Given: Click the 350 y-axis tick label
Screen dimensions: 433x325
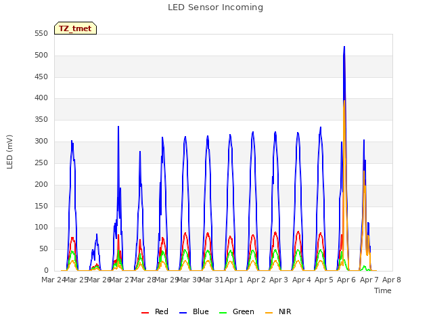Looking at the screenshot, I should 41,120.
